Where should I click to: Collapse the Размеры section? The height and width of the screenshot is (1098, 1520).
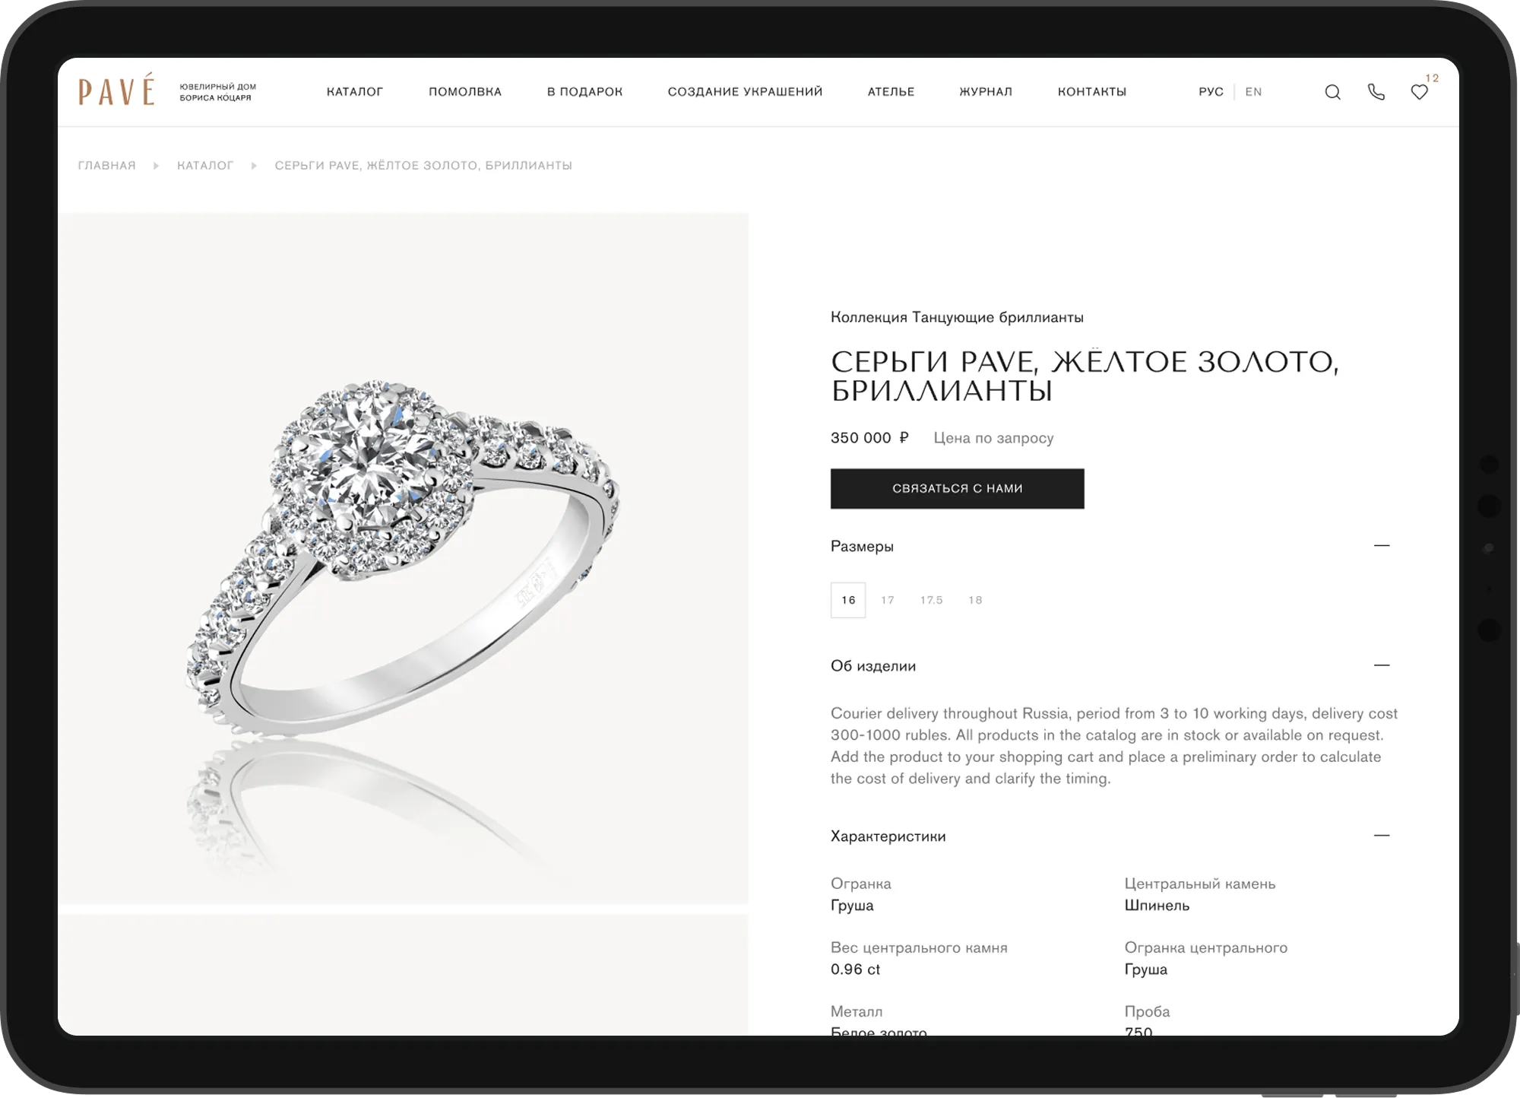pyautogui.click(x=1381, y=546)
